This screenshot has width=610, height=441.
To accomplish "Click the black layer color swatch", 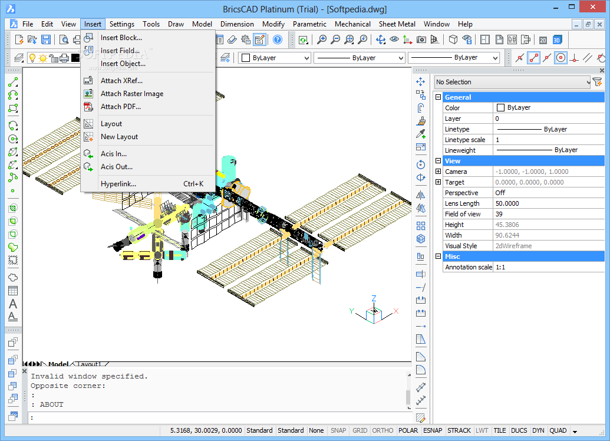I will coord(75,58).
